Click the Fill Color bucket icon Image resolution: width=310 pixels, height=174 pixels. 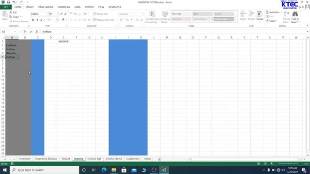[57, 20]
